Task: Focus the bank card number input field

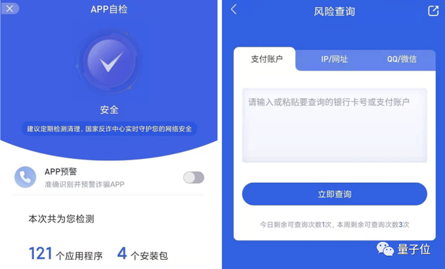Action: coord(334,125)
